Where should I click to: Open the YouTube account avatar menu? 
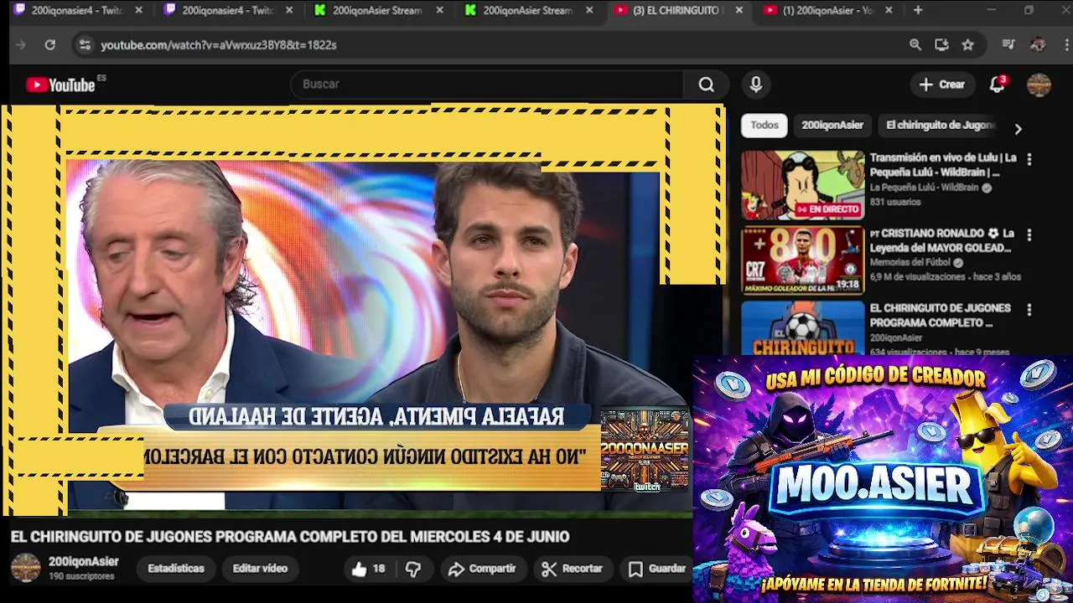1039,85
